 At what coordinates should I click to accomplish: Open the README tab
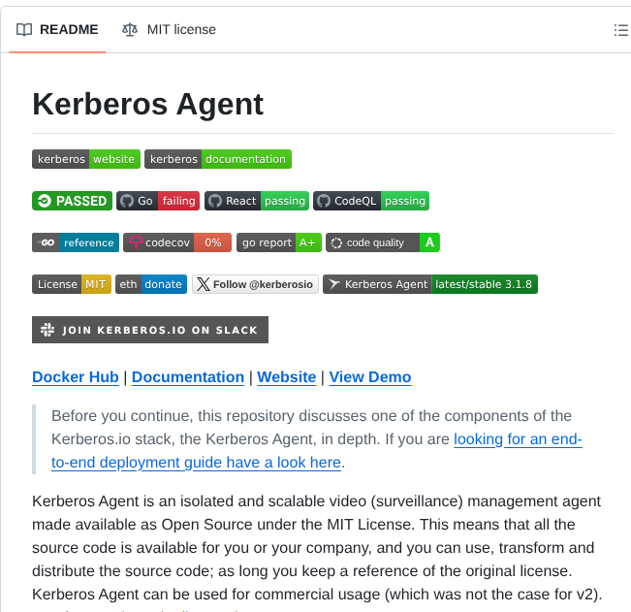tap(57, 30)
